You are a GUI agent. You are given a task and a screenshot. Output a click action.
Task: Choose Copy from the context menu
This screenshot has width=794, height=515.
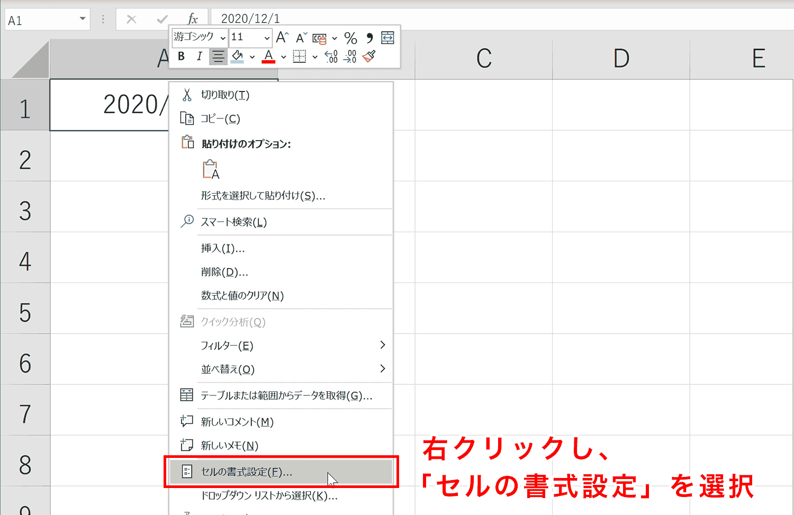click(281, 119)
